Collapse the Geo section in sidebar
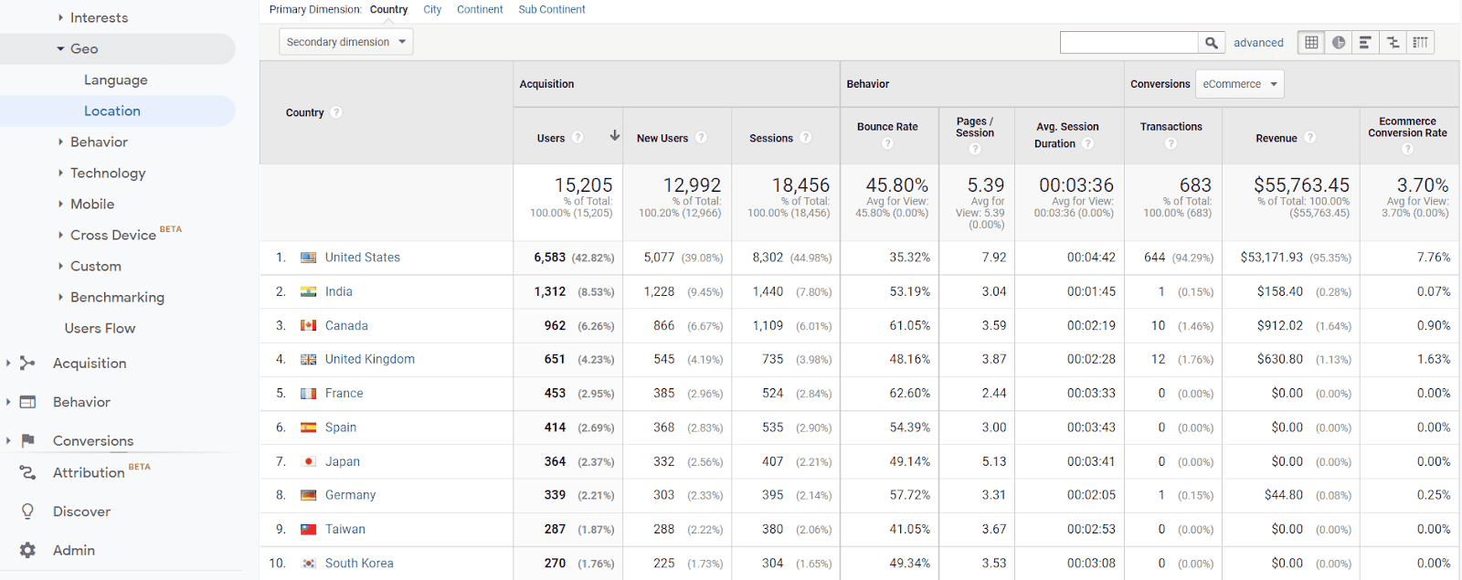The height and width of the screenshot is (580, 1462). (61, 49)
